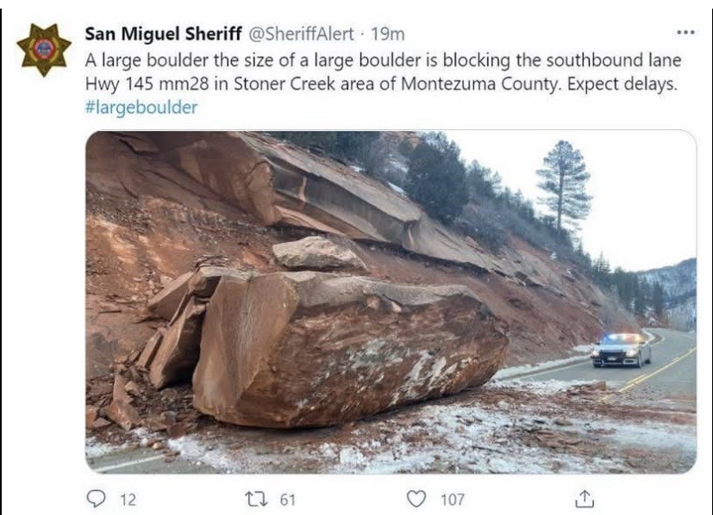
Task: Click the police car in the photo
Action: (621, 351)
